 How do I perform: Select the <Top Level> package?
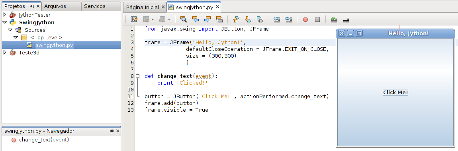click(x=46, y=38)
